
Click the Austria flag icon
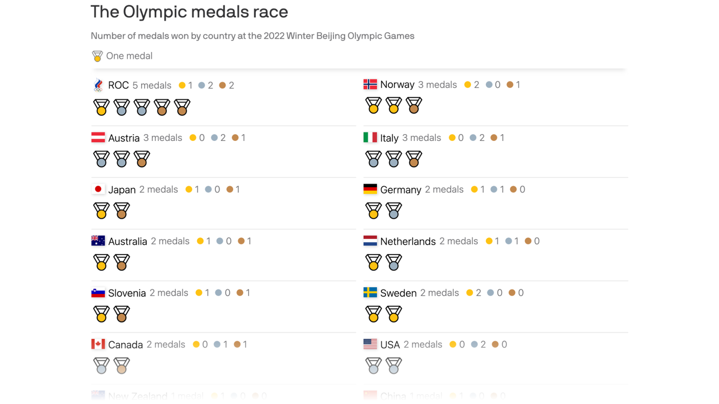[98, 138]
